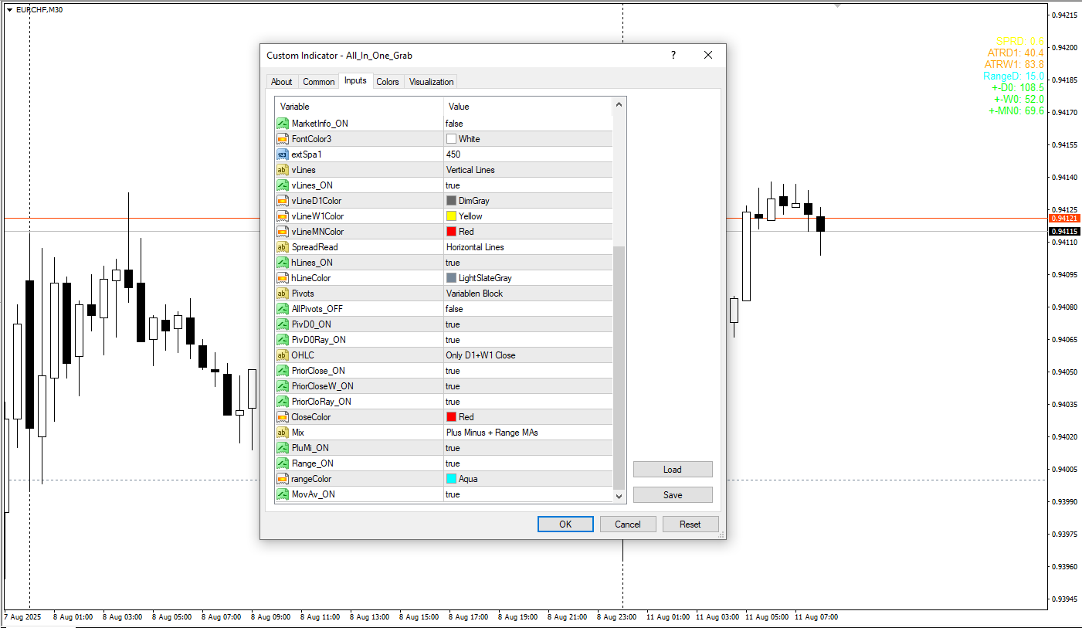The height and width of the screenshot is (628, 1082).
Task: Click the scrollbar down arrow in inputs list
Action: (619, 496)
